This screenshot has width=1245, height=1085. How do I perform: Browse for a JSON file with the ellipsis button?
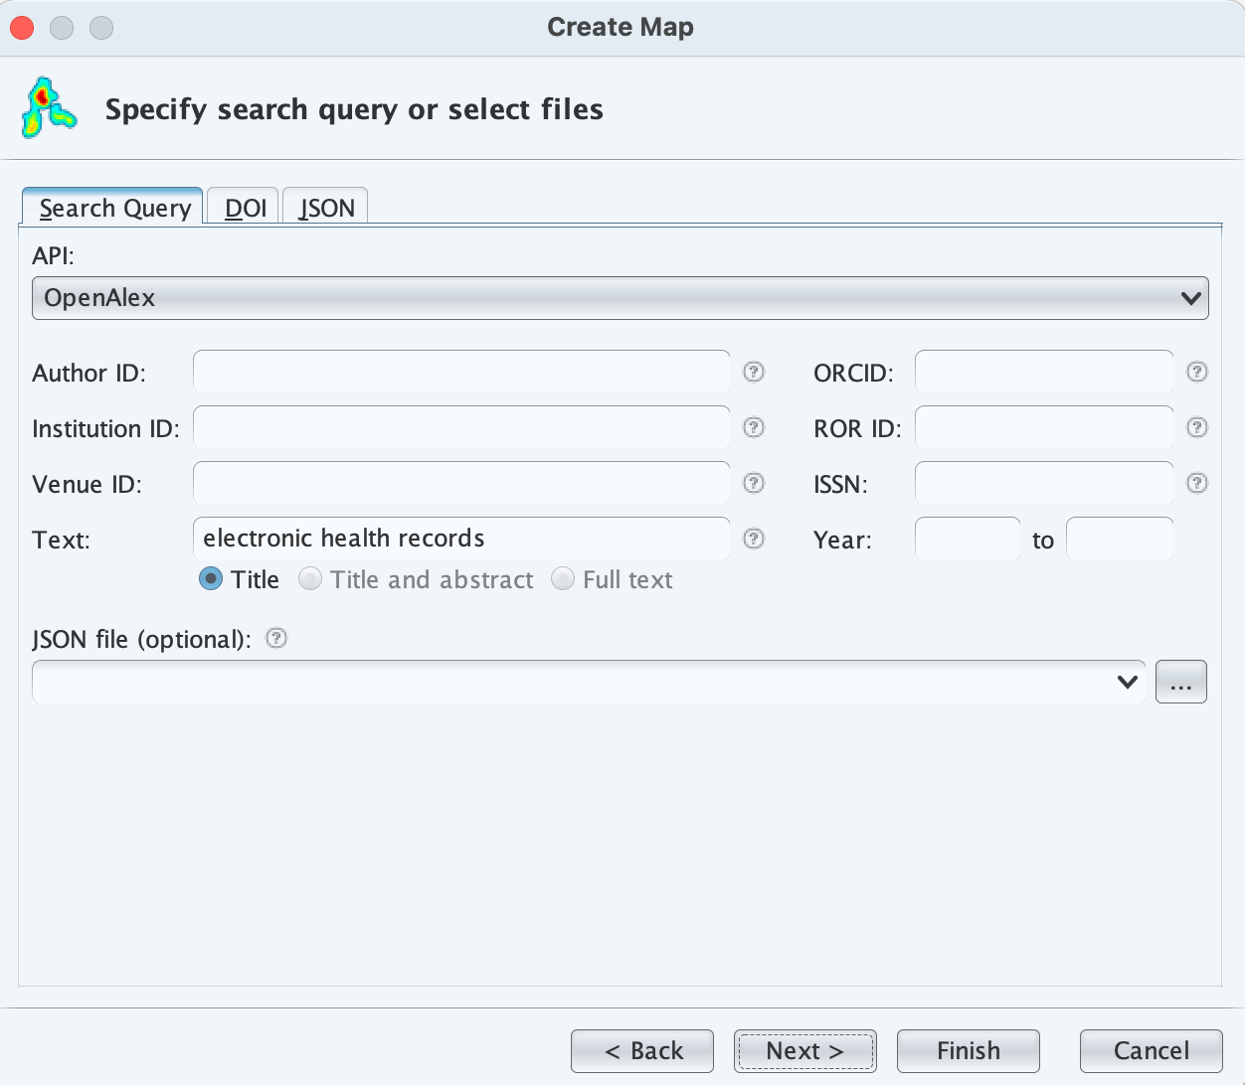pyautogui.click(x=1180, y=682)
